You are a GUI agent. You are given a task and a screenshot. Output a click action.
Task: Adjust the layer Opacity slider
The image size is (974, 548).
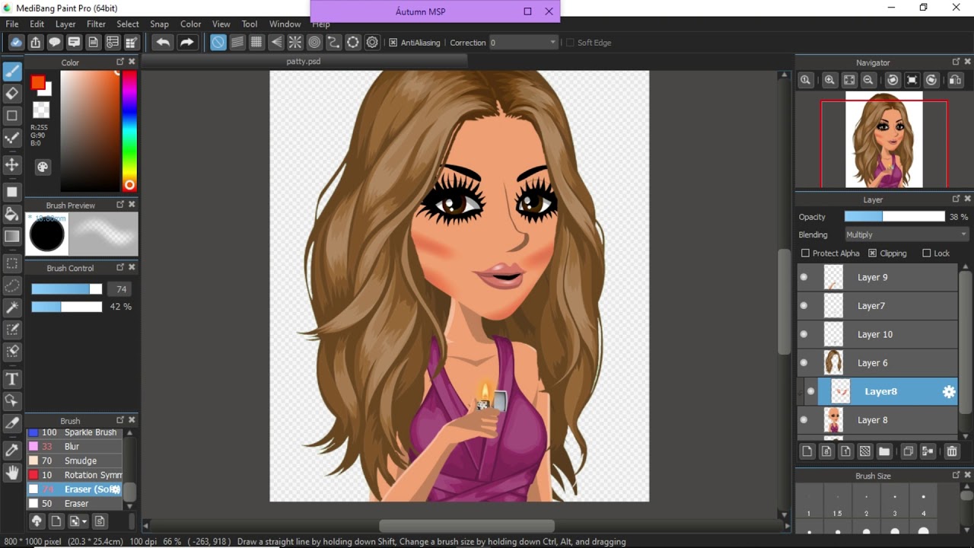tap(894, 217)
